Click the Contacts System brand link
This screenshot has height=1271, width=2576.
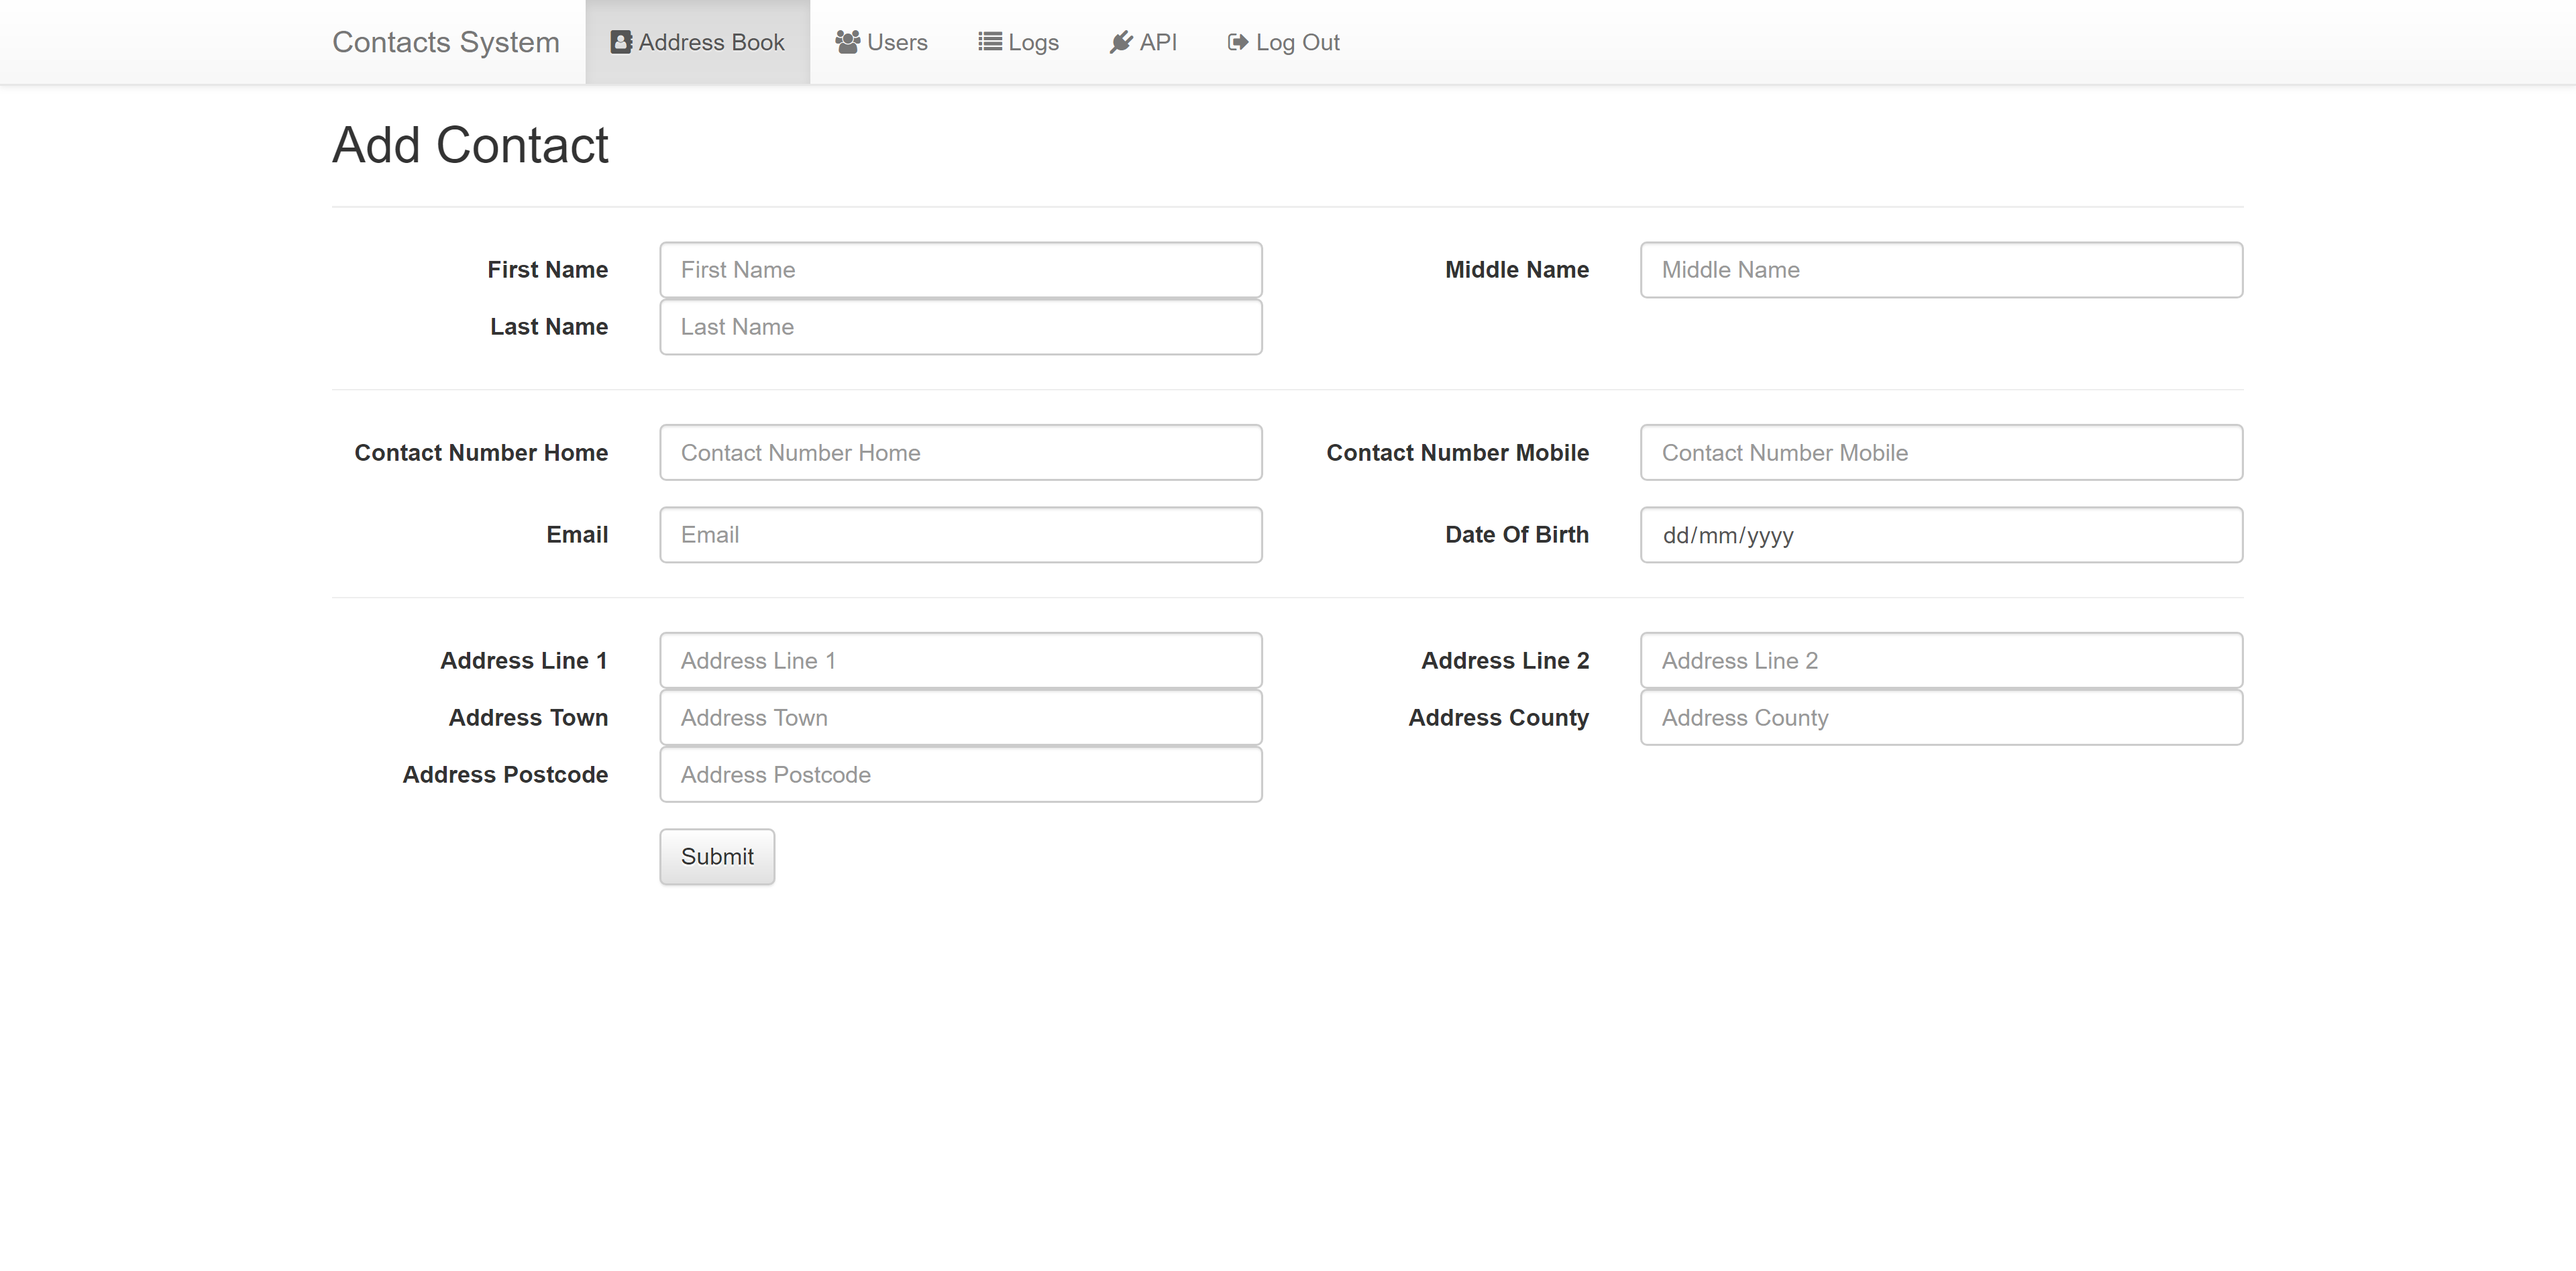[x=446, y=42]
